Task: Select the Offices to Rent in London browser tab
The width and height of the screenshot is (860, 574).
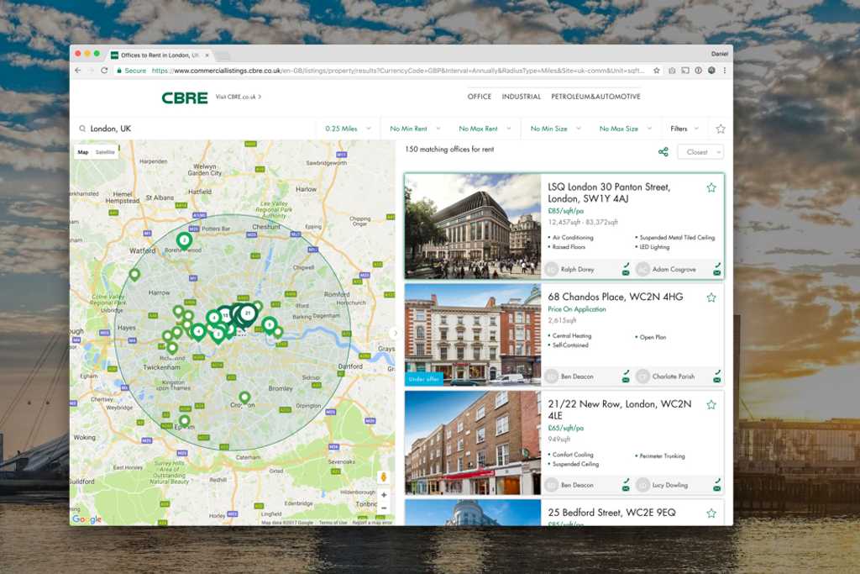Action: click(x=160, y=55)
